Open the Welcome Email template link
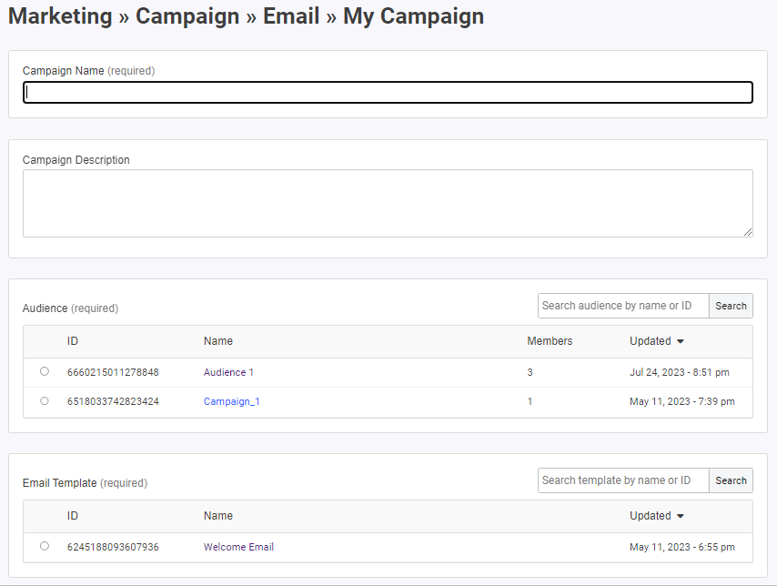777x586 pixels. point(238,547)
